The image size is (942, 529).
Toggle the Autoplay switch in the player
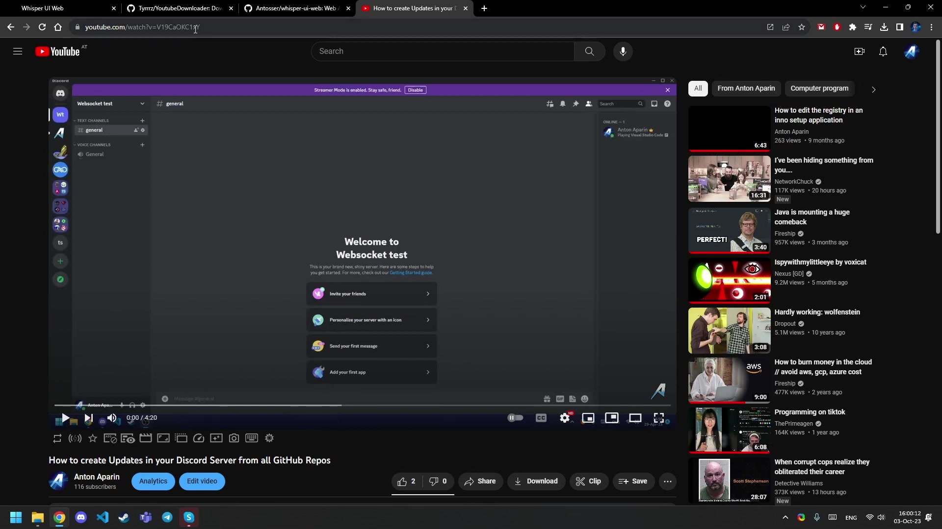[515, 418]
